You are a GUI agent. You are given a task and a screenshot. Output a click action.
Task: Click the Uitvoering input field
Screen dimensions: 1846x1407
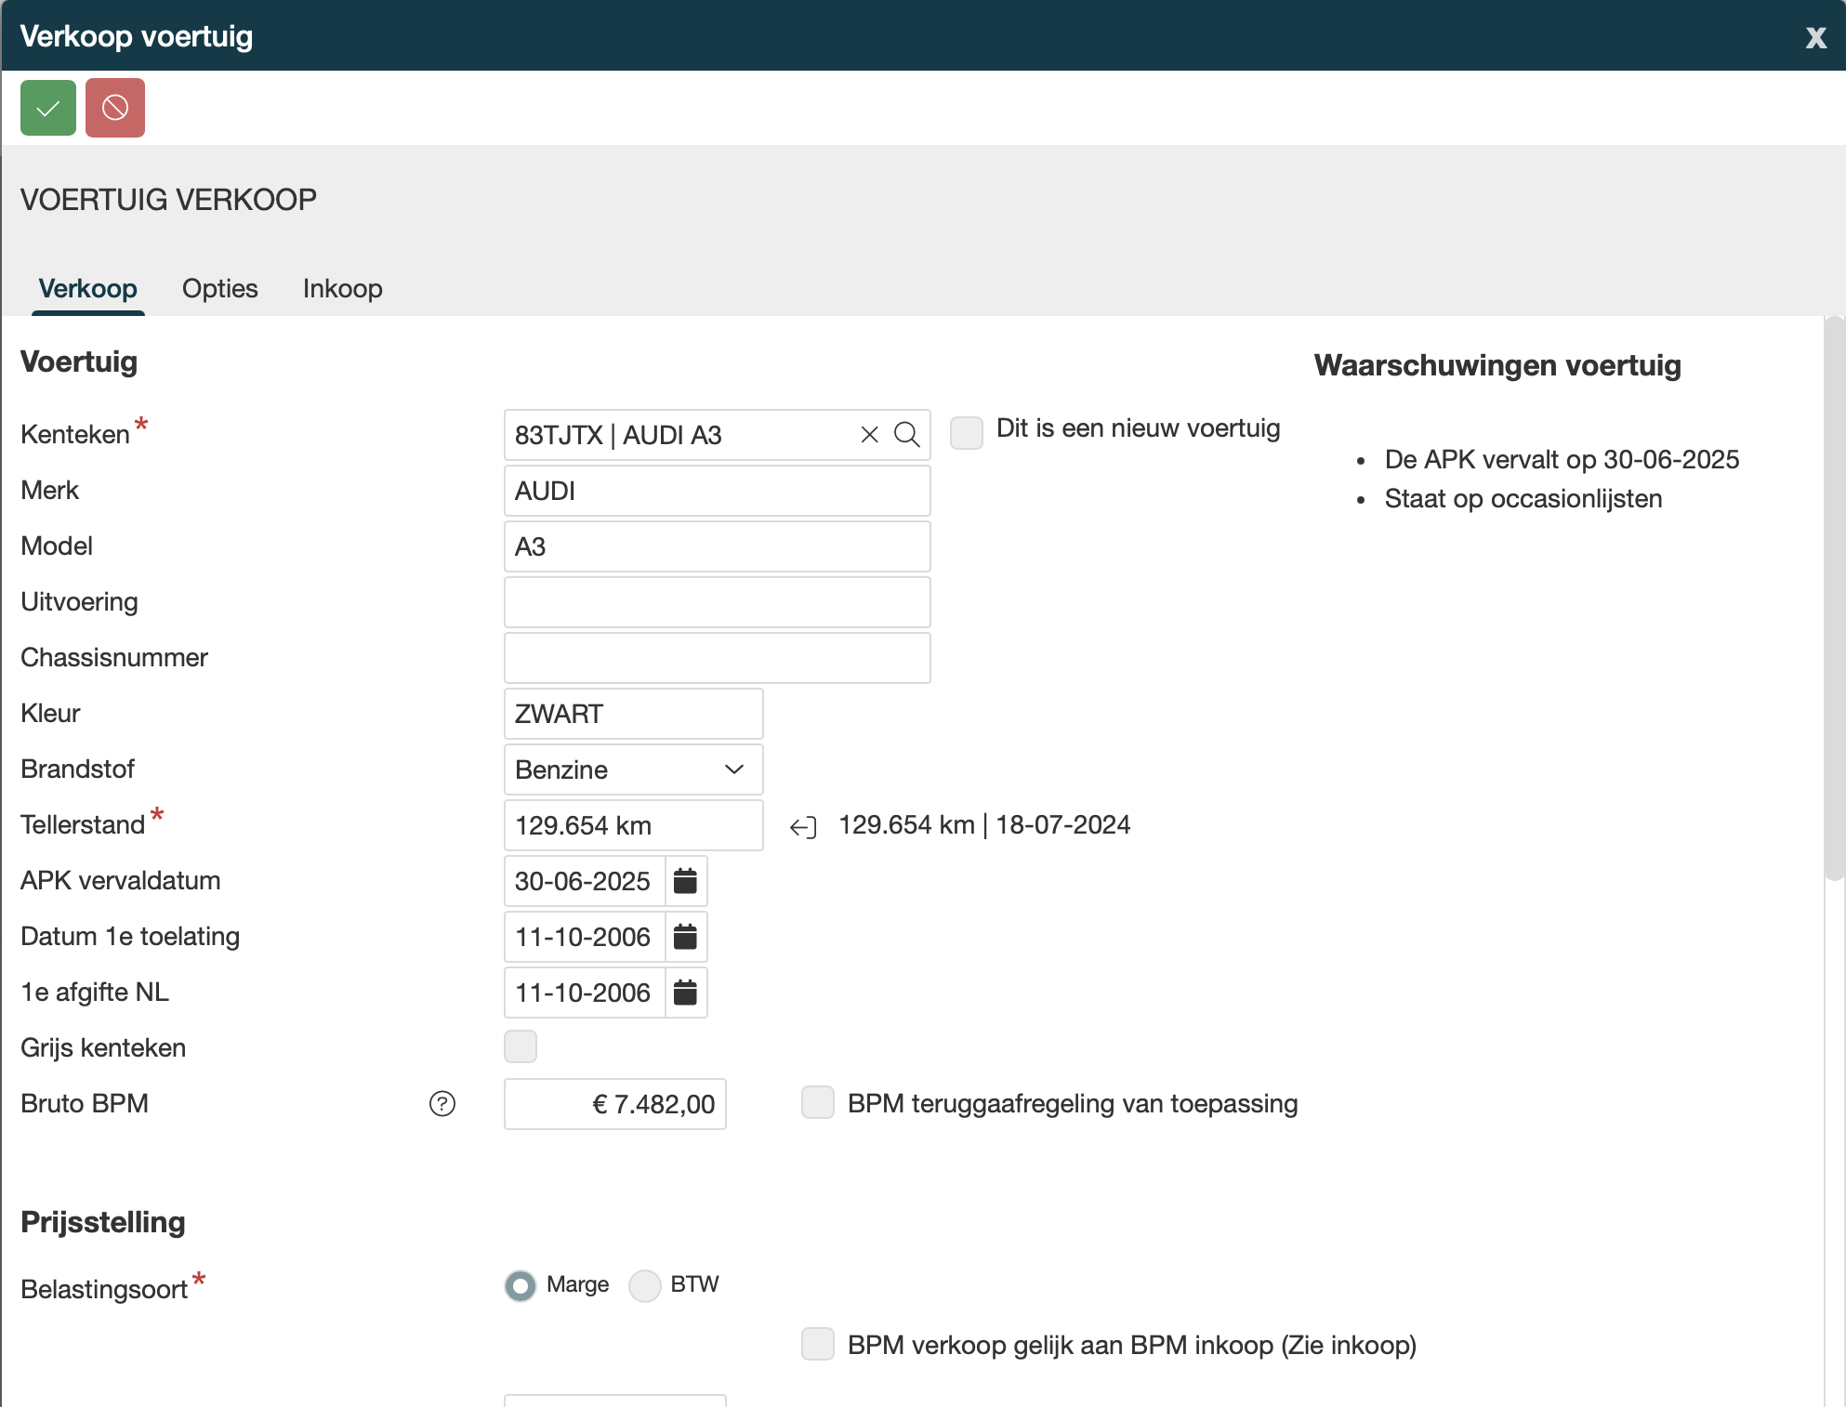tap(717, 602)
